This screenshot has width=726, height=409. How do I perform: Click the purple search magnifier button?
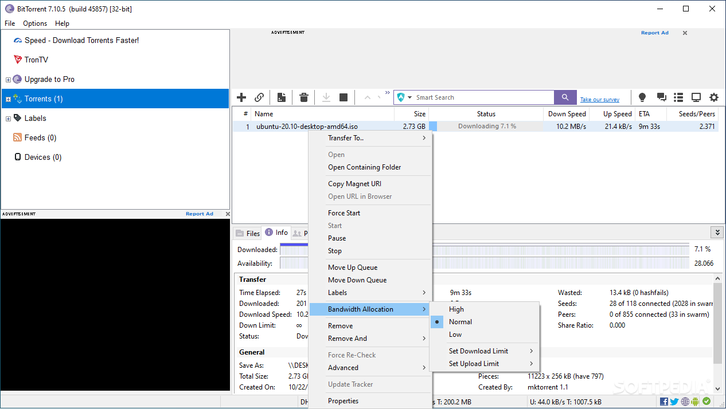click(x=565, y=97)
